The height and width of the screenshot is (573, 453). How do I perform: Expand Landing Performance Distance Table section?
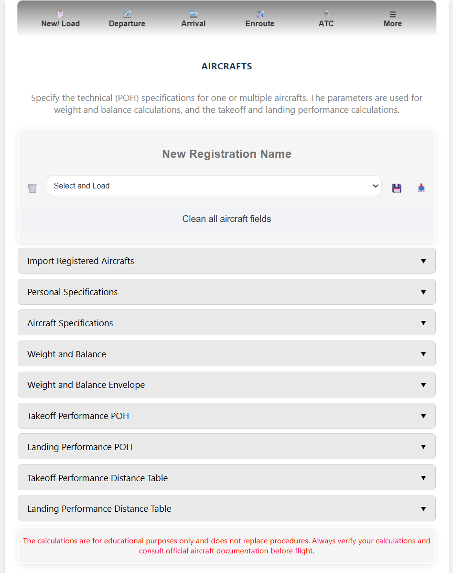click(226, 508)
